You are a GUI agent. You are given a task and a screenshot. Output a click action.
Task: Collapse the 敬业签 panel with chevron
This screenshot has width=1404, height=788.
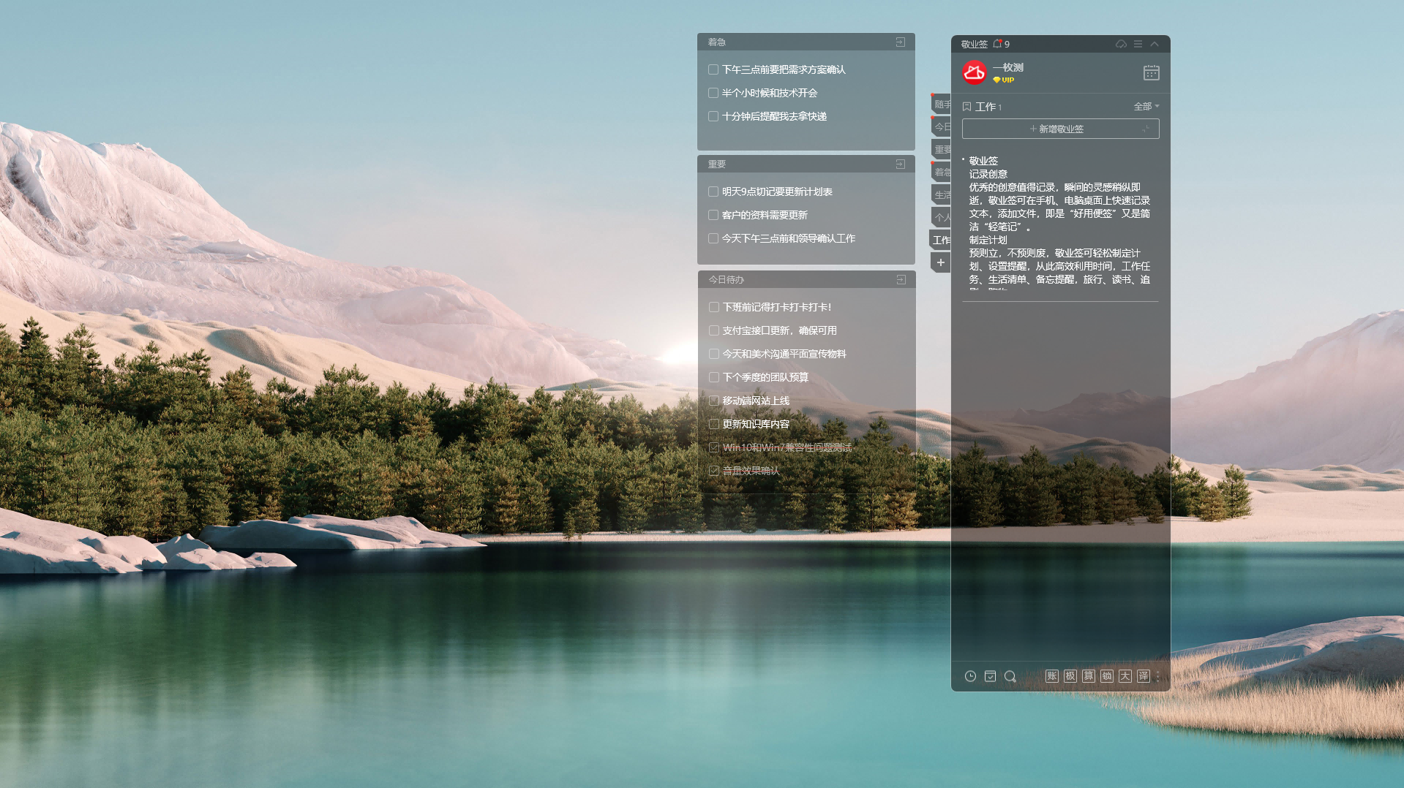(x=1155, y=45)
